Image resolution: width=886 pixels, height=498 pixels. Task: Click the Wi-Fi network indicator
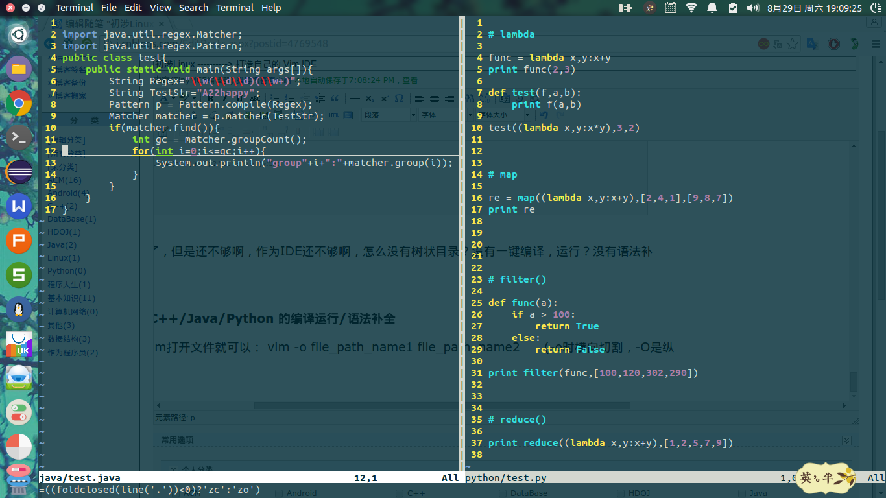click(x=691, y=8)
